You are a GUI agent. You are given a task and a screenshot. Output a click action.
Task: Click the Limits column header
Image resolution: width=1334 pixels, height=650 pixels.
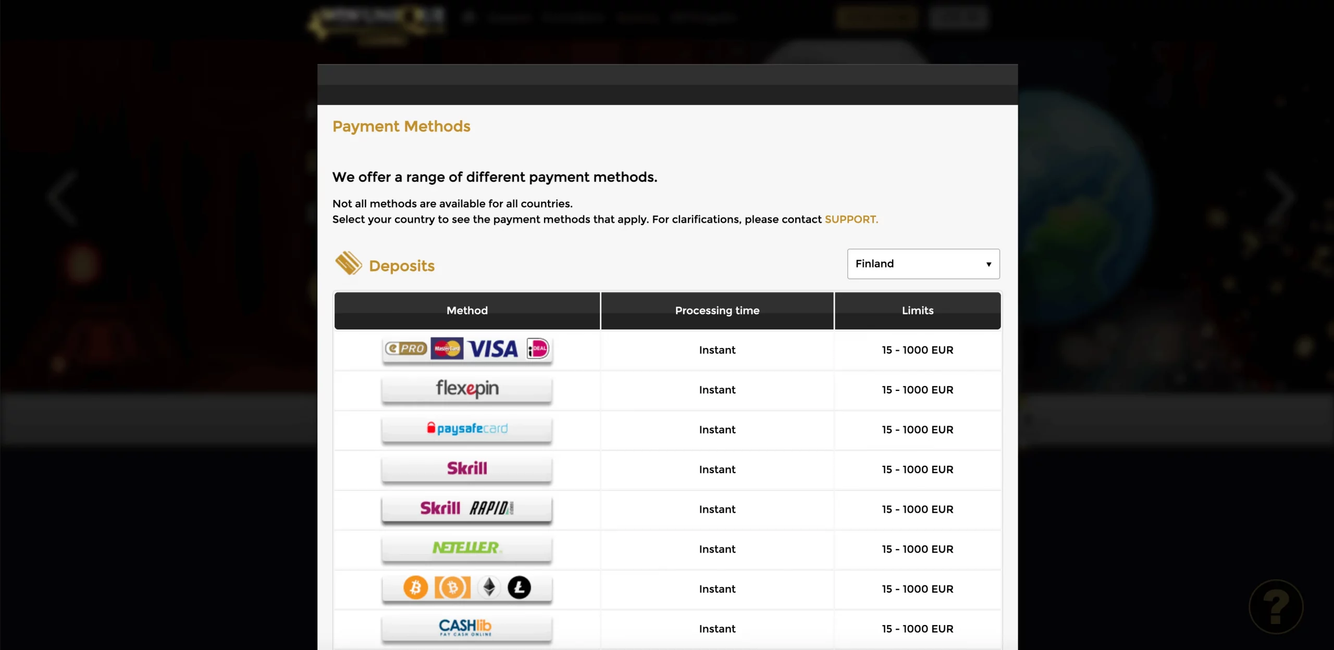pos(918,311)
